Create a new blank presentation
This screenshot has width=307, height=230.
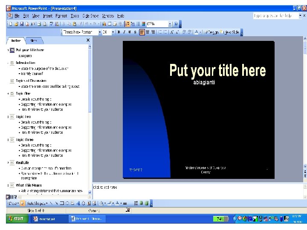[x=11, y=24]
